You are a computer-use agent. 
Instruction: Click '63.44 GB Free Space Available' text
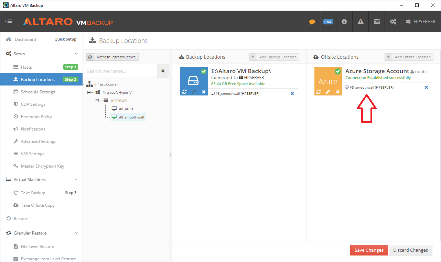click(x=238, y=84)
